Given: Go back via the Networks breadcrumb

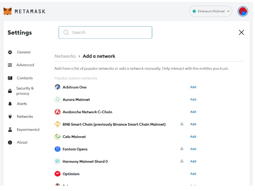Looking at the screenshot, I should coord(65,56).
